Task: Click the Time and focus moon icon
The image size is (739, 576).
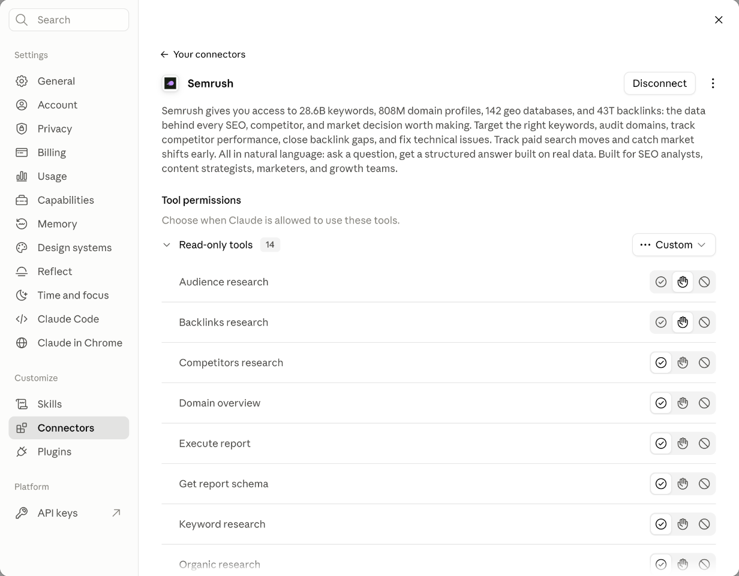Action: pyautogui.click(x=22, y=295)
